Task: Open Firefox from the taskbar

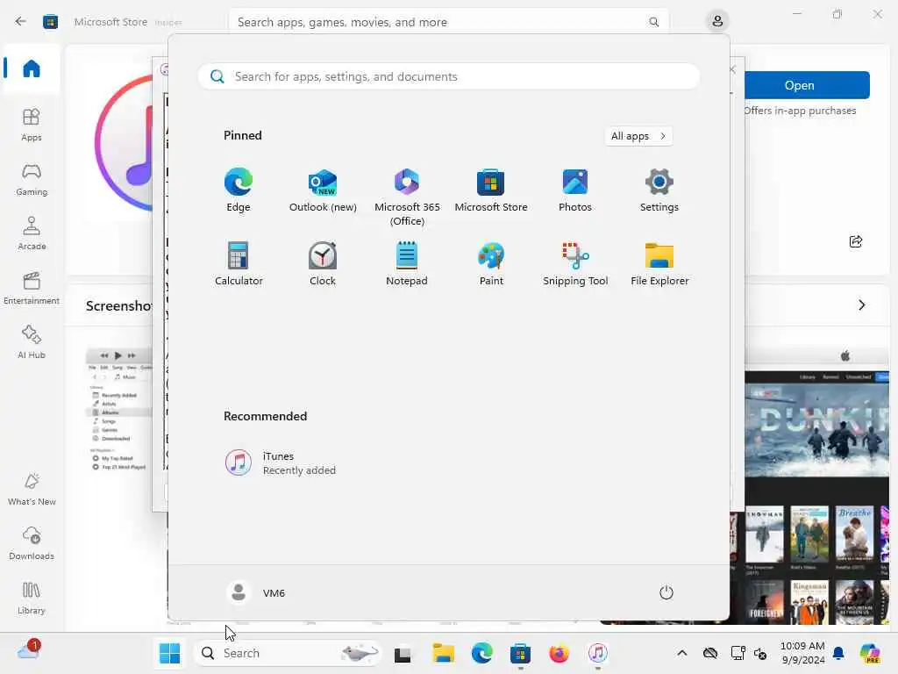Action: (559, 653)
